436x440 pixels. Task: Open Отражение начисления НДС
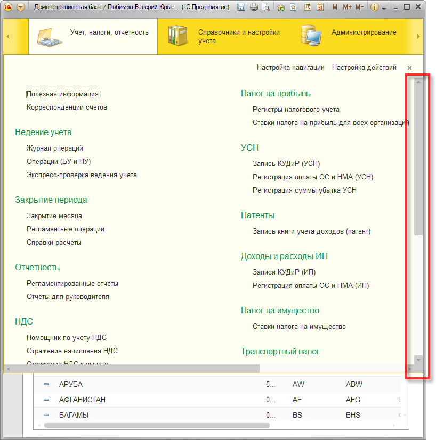pyautogui.click(x=72, y=351)
